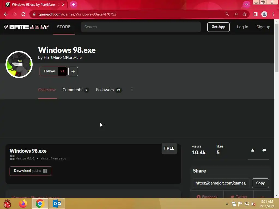Open a new browser tab
This screenshot has width=279, height=209.
click(74, 5)
